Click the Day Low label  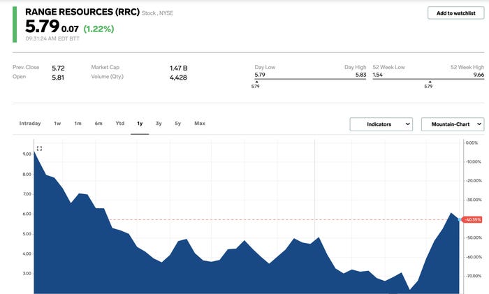[x=265, y=67]
